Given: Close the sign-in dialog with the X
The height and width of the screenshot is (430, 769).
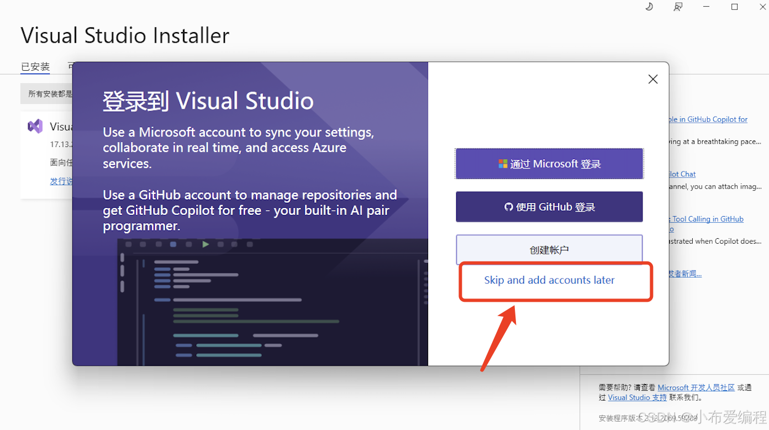Looking at the screenshot, I should click(653, 79).
